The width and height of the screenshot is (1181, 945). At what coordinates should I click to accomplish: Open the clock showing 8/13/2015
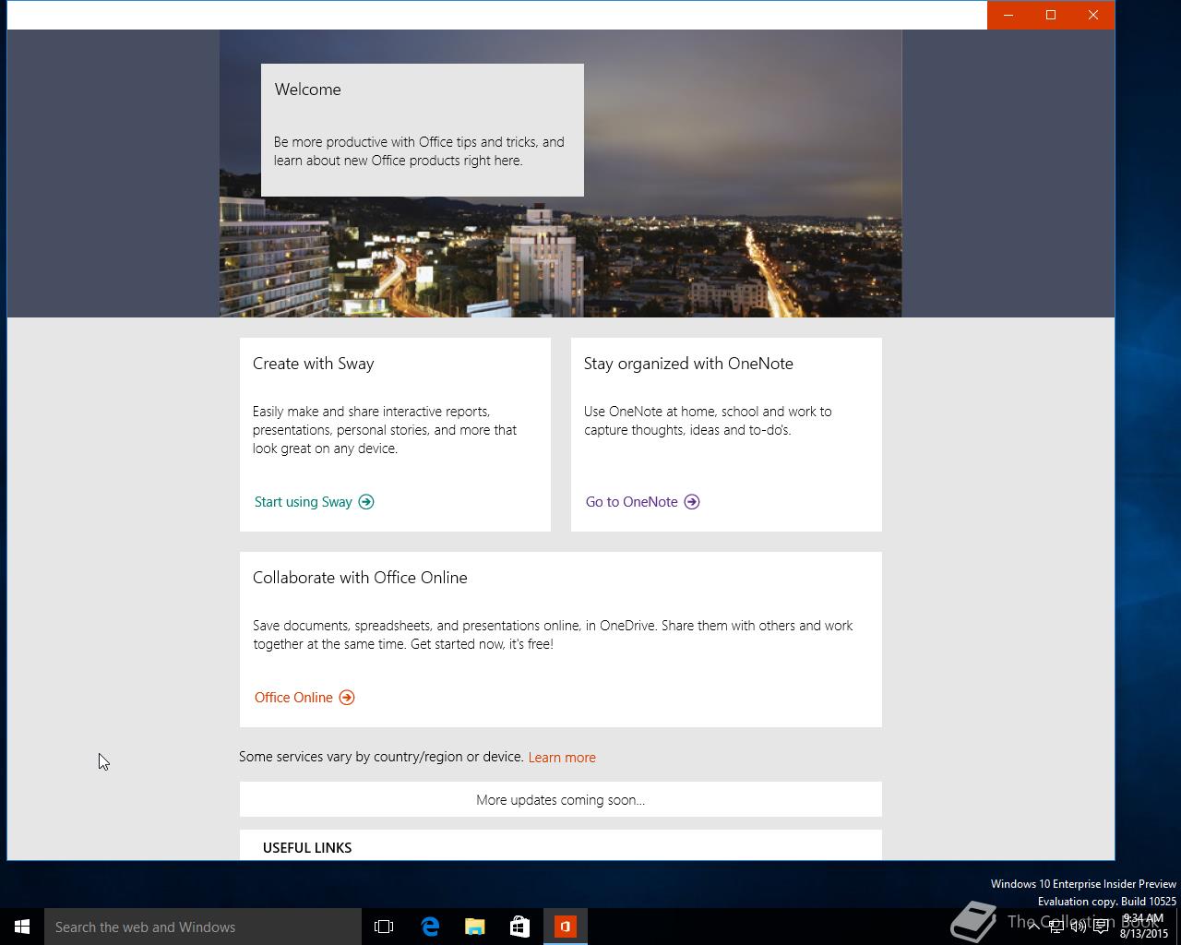(x=1144, y=927)
